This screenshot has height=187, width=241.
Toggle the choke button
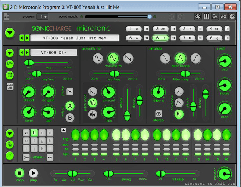pyautogui.click(x=70, y=92)
